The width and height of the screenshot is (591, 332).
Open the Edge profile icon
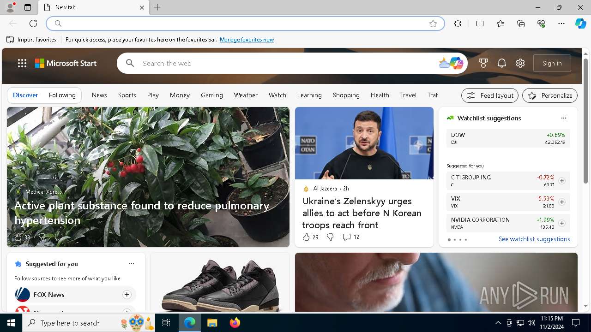(10, 7)
